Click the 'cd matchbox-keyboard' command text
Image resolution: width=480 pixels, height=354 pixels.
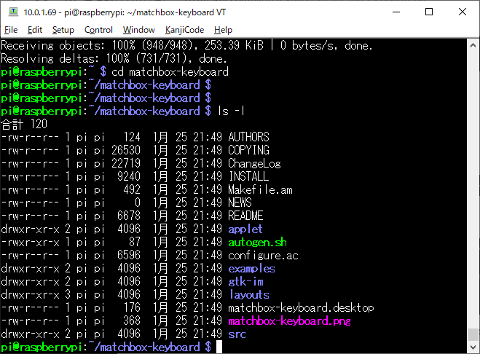[x=170, y=71]
